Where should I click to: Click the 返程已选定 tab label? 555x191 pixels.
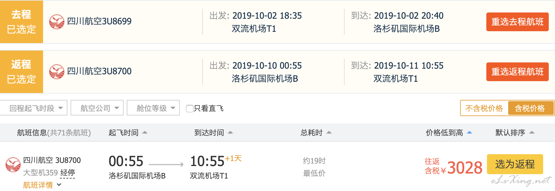click(x=22, y=72)
